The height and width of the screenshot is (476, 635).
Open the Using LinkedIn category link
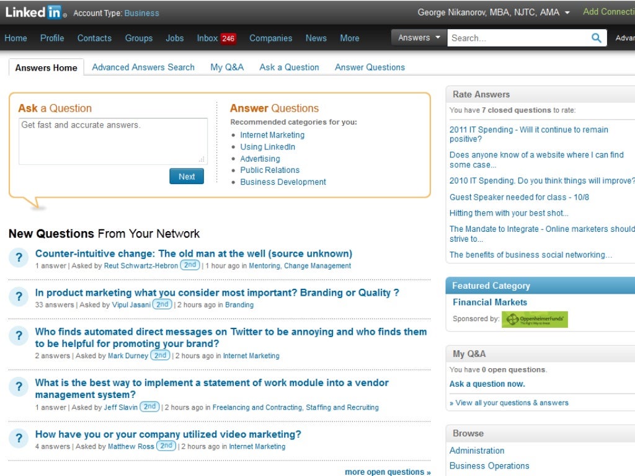(267, 147)
